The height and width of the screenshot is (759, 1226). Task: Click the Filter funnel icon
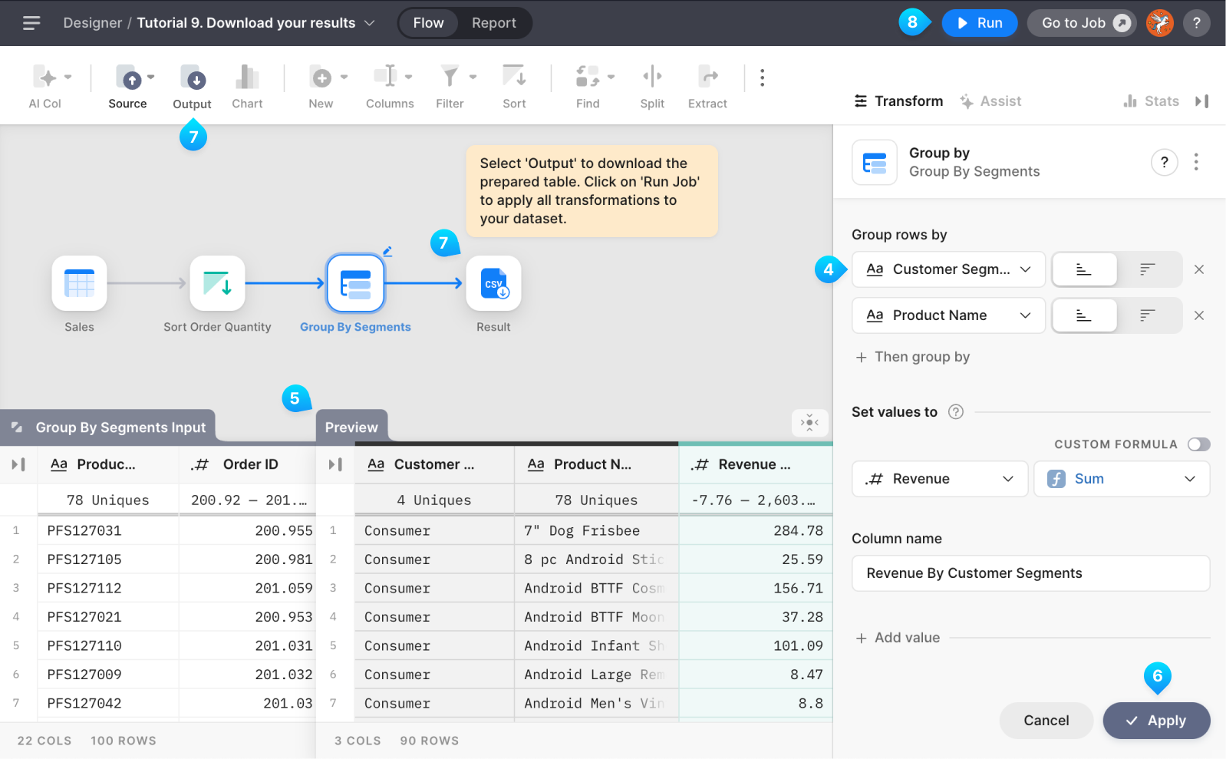[x=450, y=77]
